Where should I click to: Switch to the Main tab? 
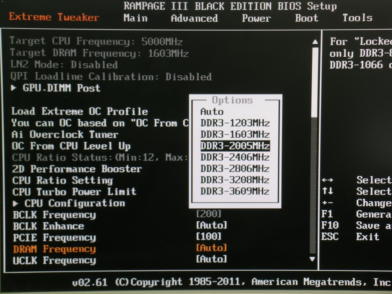click(x=135, y=18)
